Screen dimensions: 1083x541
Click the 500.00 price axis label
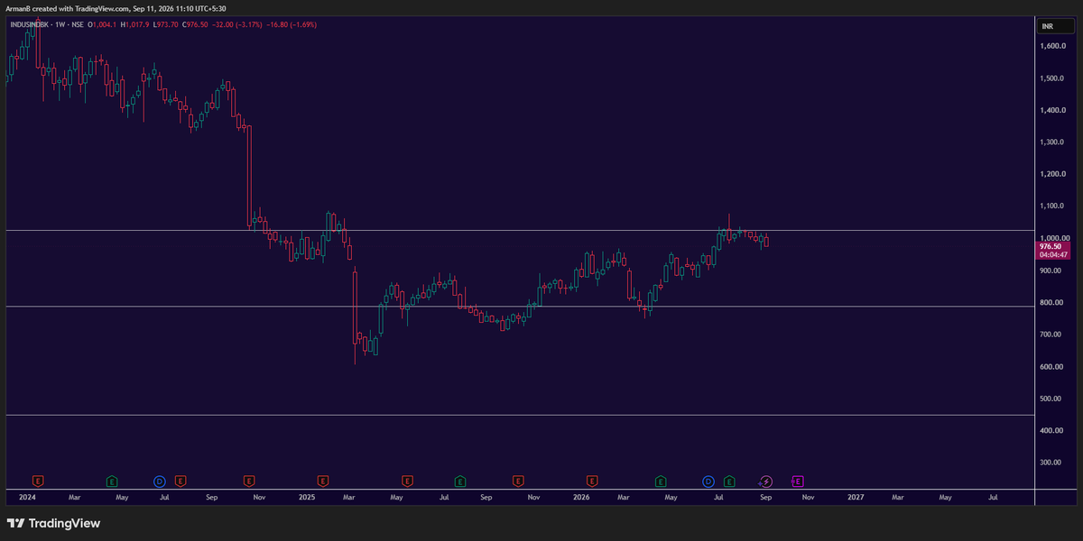tap(1051, 399)
